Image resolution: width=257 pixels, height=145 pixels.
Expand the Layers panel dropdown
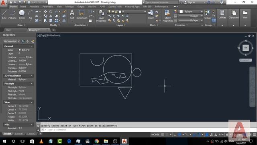tap(121, 25)
